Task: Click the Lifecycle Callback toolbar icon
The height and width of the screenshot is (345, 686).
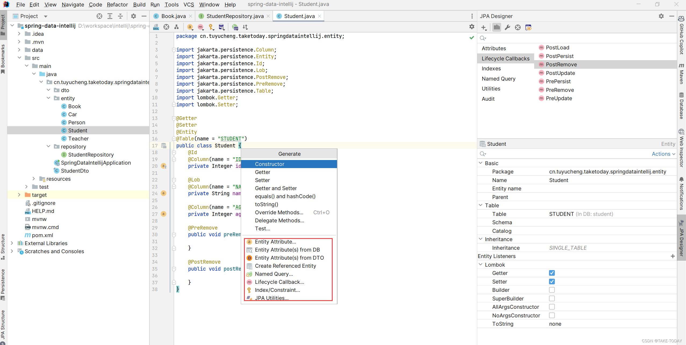Action: click(x=200, y=27)
